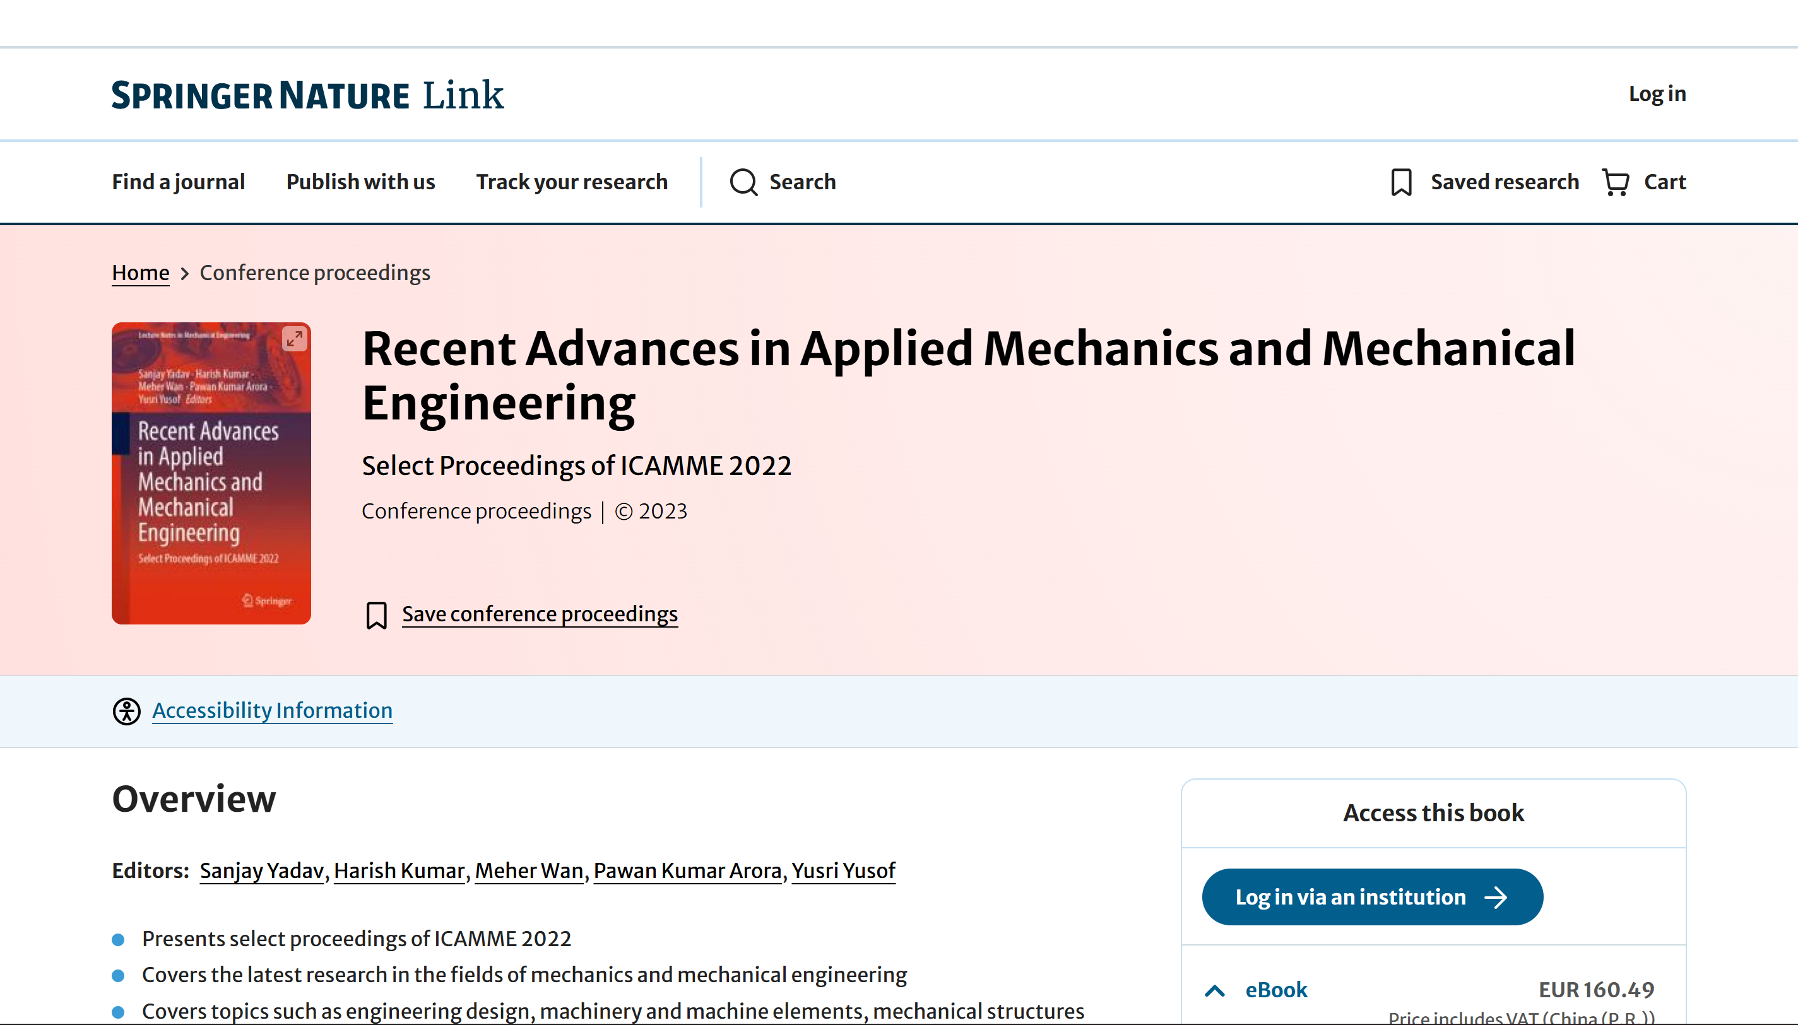Open the Accessibility Information link
The width and height of the screenshot is (1798, 1025).
(273, 710)
